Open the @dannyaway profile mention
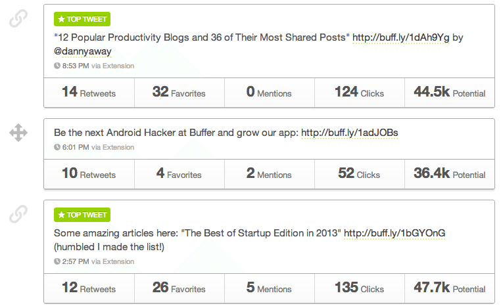Viewport: 501px width, 308px height. pyautogui.click(x=83, y=51)
